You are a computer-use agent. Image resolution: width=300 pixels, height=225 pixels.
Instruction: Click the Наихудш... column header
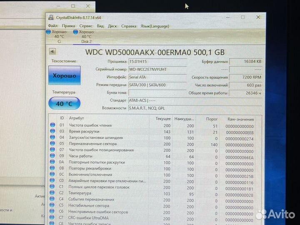pos(184,119)
